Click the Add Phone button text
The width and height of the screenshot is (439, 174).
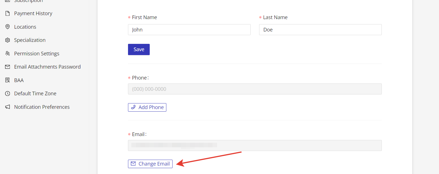click(151, 107)
